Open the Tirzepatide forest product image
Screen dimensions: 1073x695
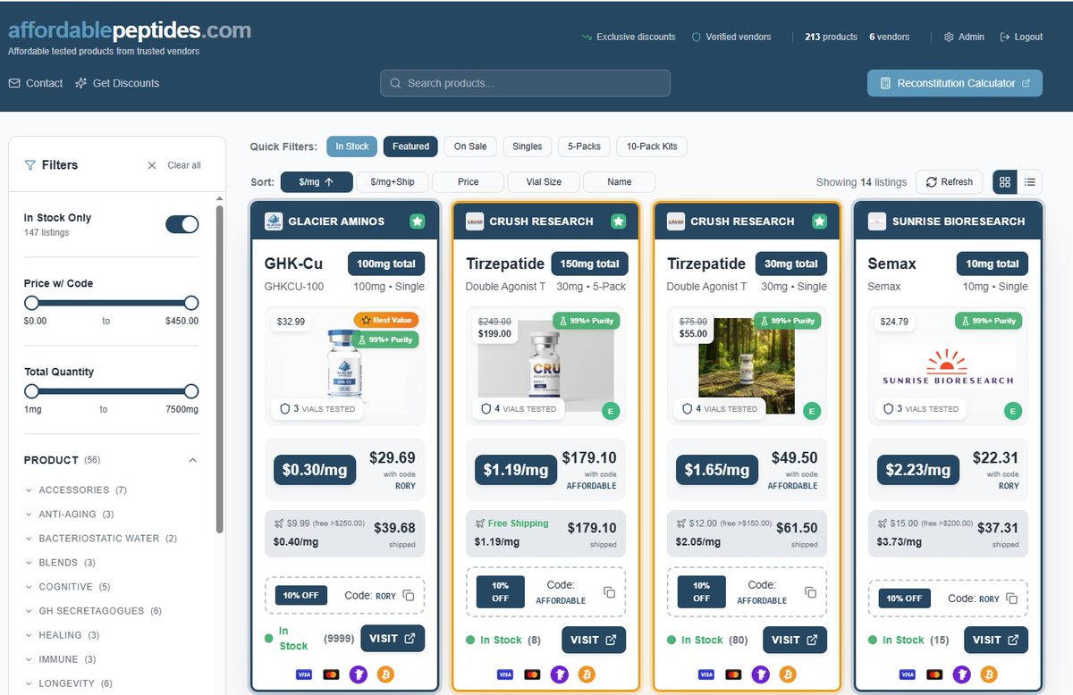pos(747,365)
